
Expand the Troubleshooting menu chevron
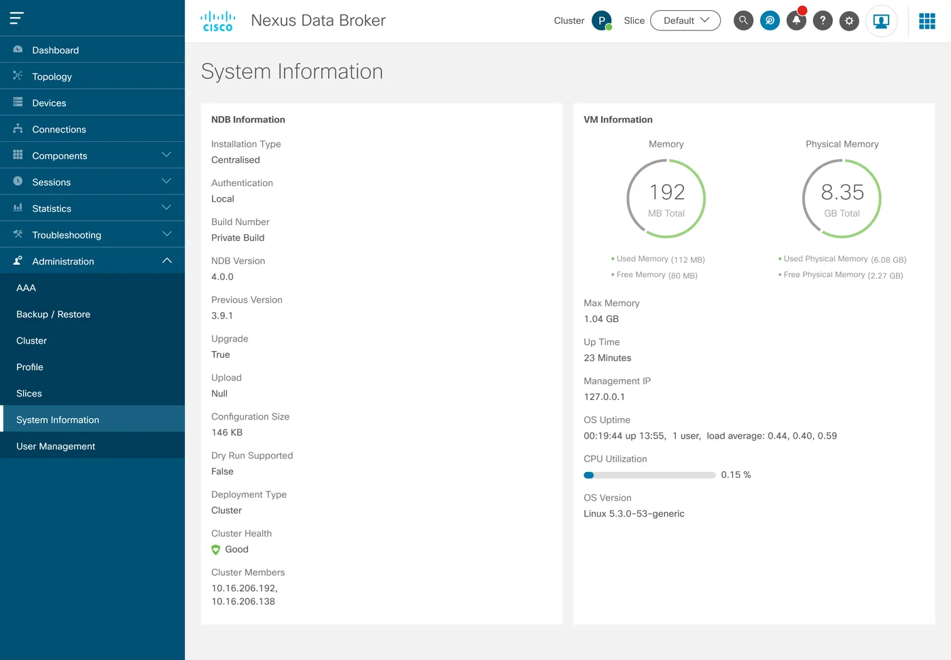click(x=166, y=234)
